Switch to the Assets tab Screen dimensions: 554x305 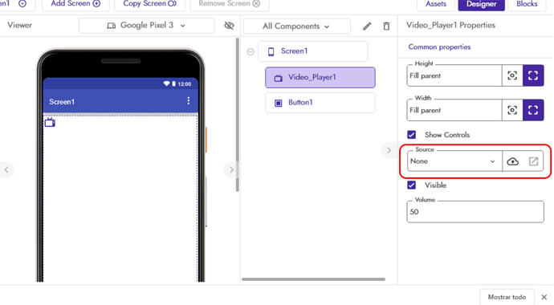(x=436, y=4)
